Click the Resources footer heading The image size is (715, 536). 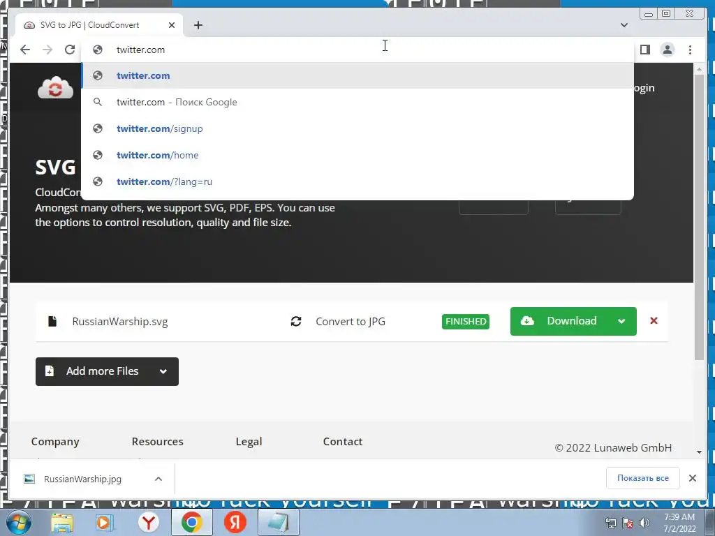point(157,441)
